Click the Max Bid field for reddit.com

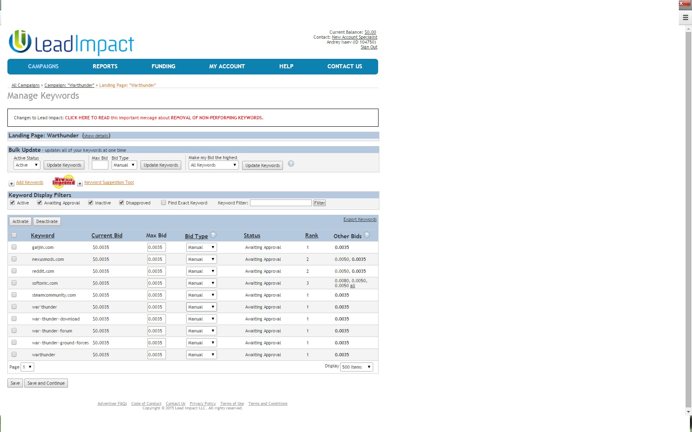pos(157,271)
